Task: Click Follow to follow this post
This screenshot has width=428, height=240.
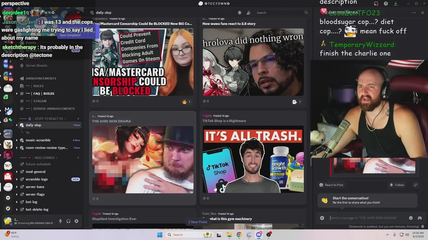Action: tap(397, 185)
